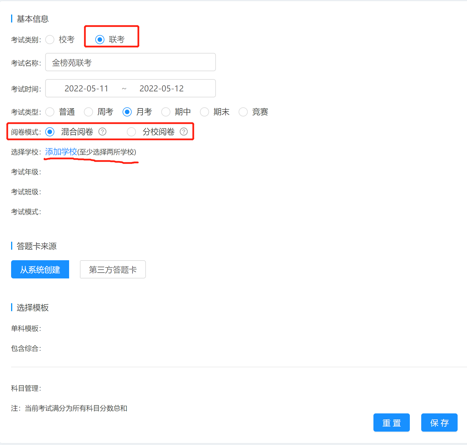Click the 基本信息 section heading
The width and height of the screenshot is (467, 445).
(x=33, y=19)
